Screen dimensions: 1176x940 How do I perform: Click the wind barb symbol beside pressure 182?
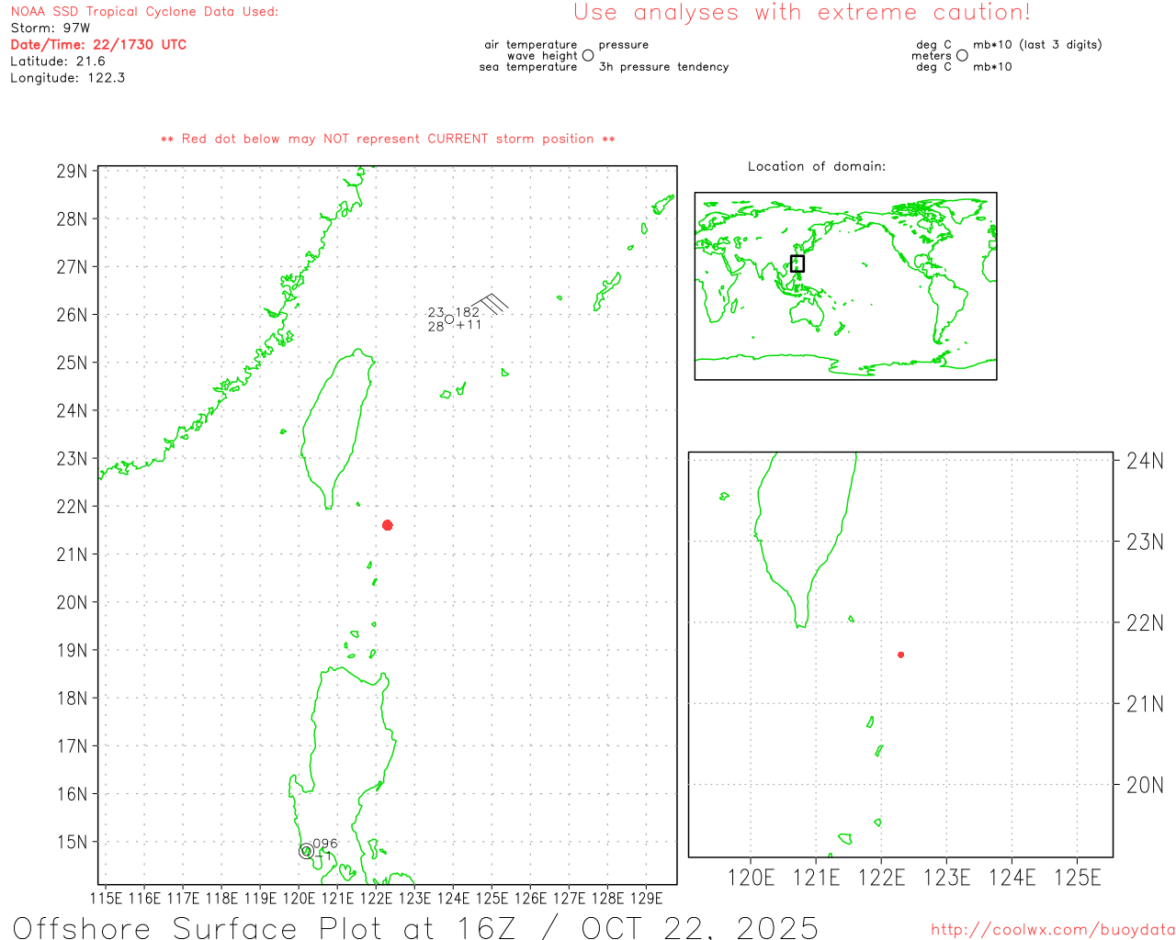tap(491, 304)
